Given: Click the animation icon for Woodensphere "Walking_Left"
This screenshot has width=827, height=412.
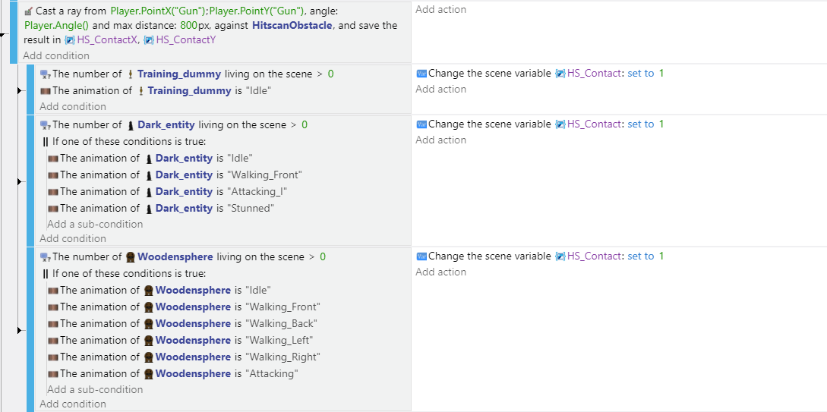Looking at the screenshot, I should (52, 341).
